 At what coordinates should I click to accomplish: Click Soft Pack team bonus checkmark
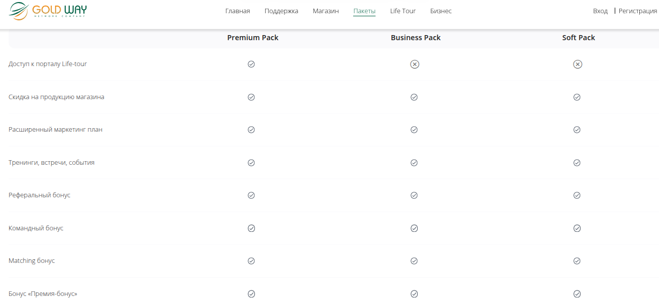point(577,228)
